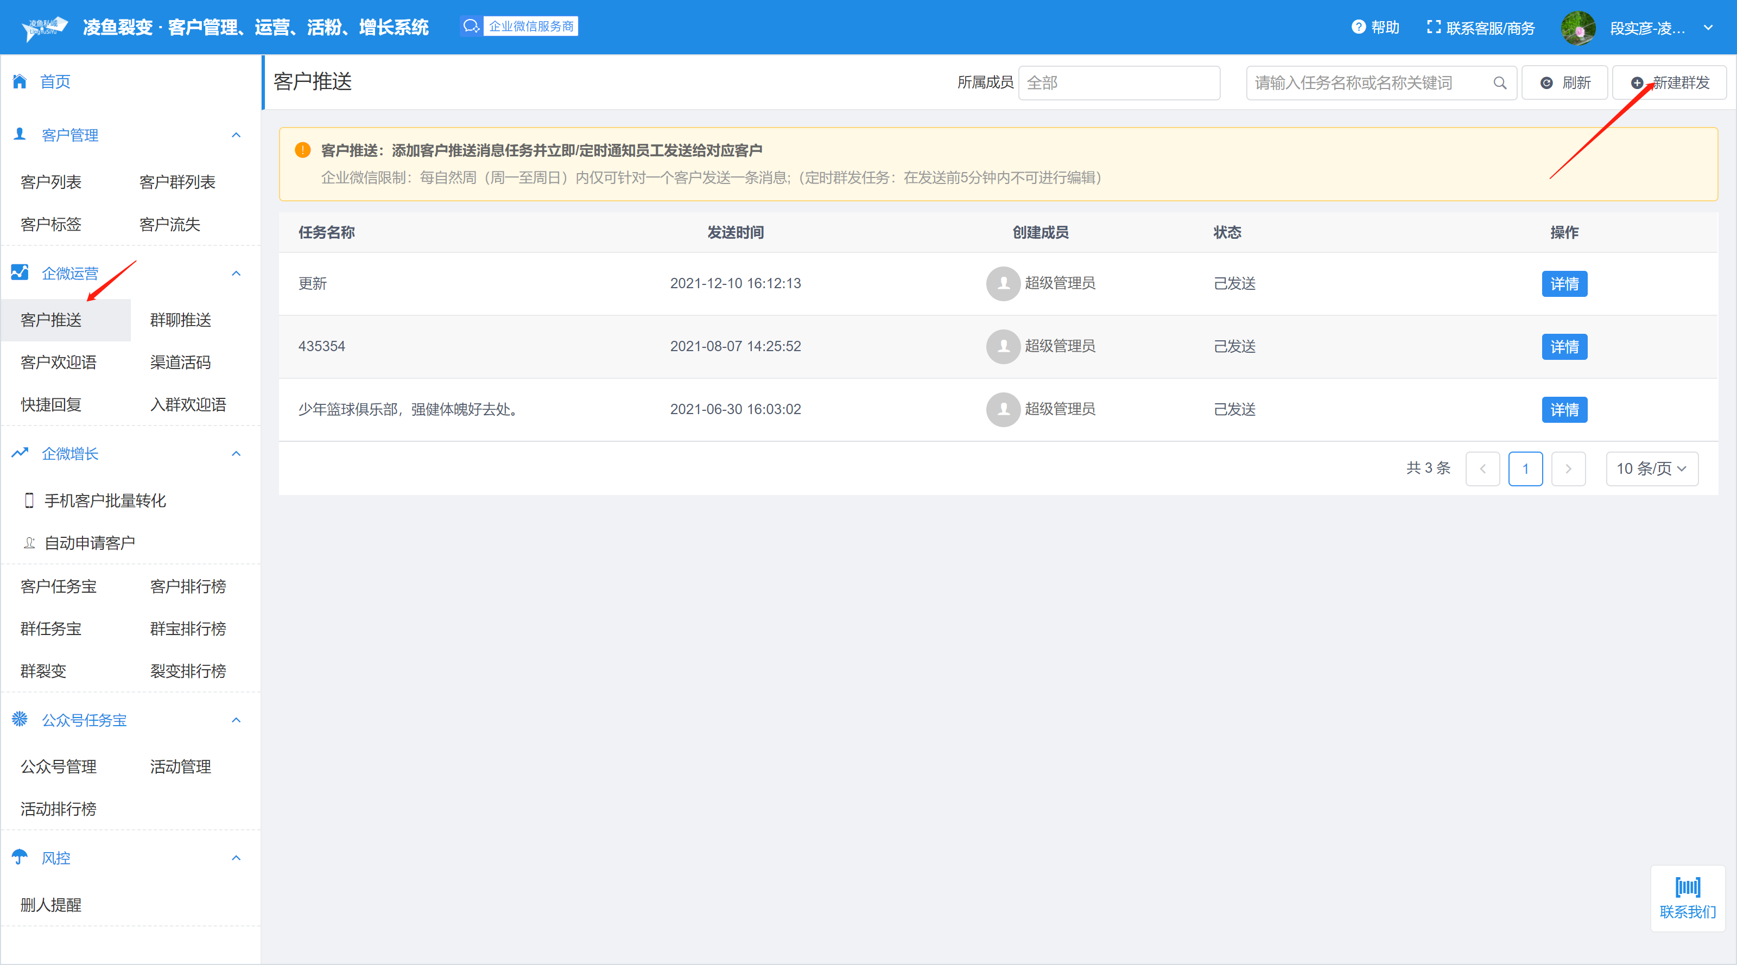Open the 10 条/页 page size dropdown
The image size is (1737, 965).
coord(1651,469)
